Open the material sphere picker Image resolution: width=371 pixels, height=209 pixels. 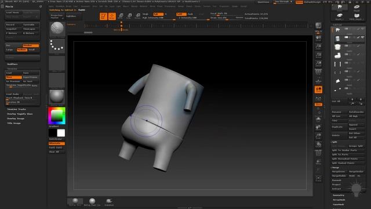pos(57,97)
